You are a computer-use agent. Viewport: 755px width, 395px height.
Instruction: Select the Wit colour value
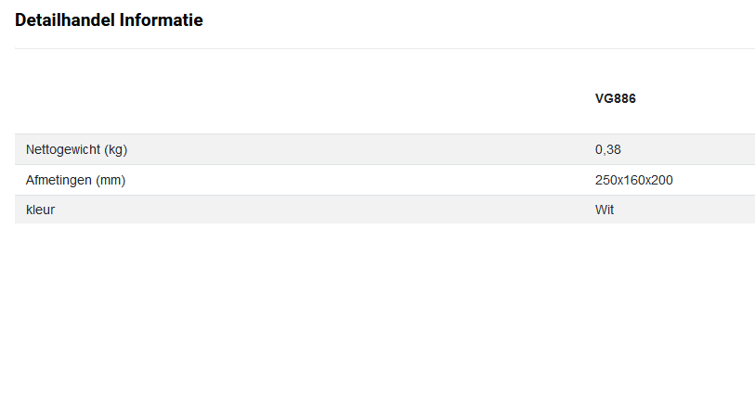605,210
